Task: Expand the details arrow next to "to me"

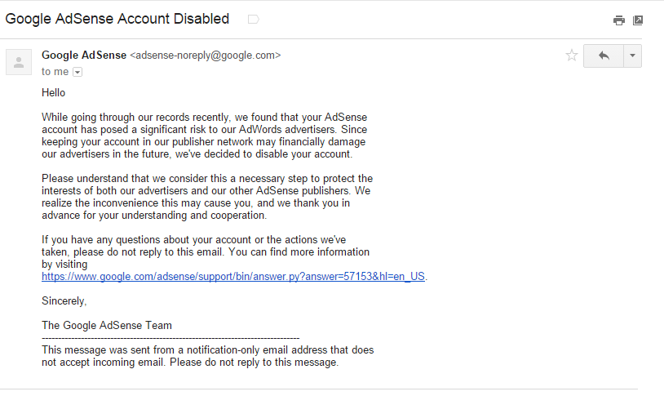Action: 77,72
